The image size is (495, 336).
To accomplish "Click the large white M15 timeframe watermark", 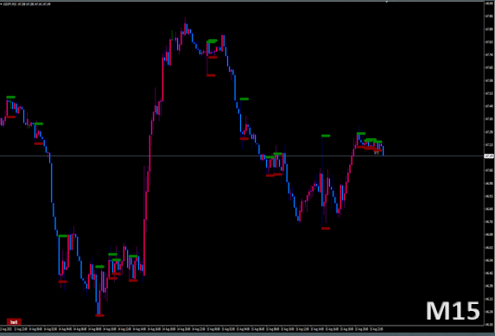I will (x=453, y=311).
